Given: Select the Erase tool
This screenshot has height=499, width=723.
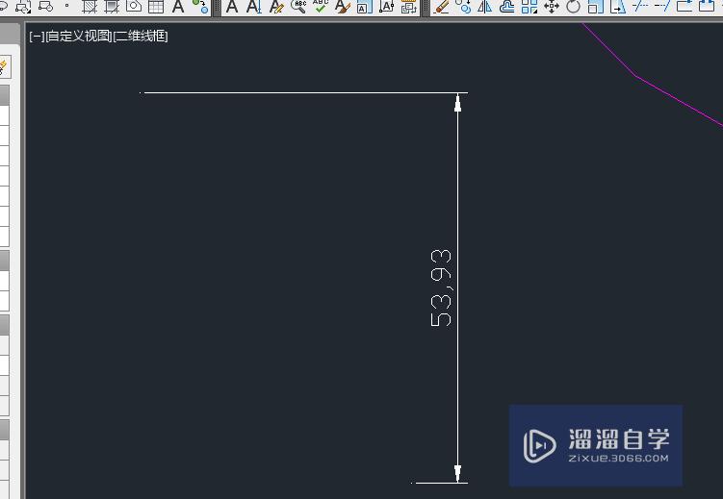Looking at the screenshot, I should coord(441,7).
